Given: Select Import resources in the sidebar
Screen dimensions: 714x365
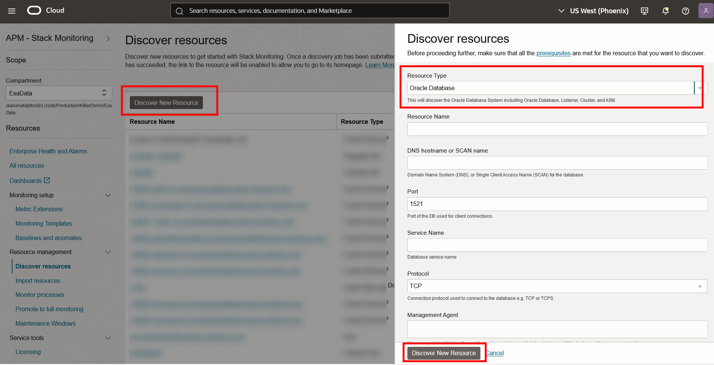Looking at the screenshot, I should (x=38, y=281).
